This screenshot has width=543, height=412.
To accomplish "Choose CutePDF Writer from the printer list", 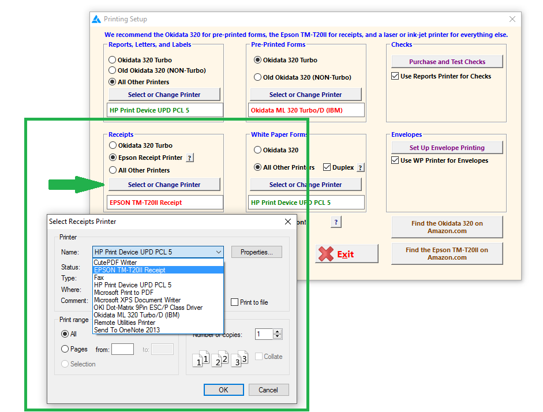I will click(x=158, y=263).
